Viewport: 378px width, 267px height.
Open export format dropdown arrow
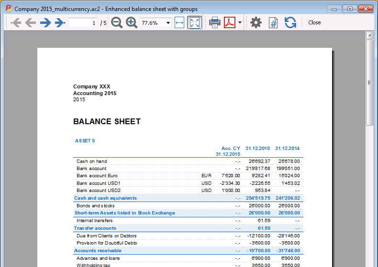[x=240, y=22]
